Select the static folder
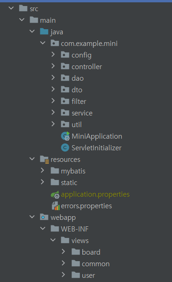Screen dimensions: 172x282 click(69, 183)
